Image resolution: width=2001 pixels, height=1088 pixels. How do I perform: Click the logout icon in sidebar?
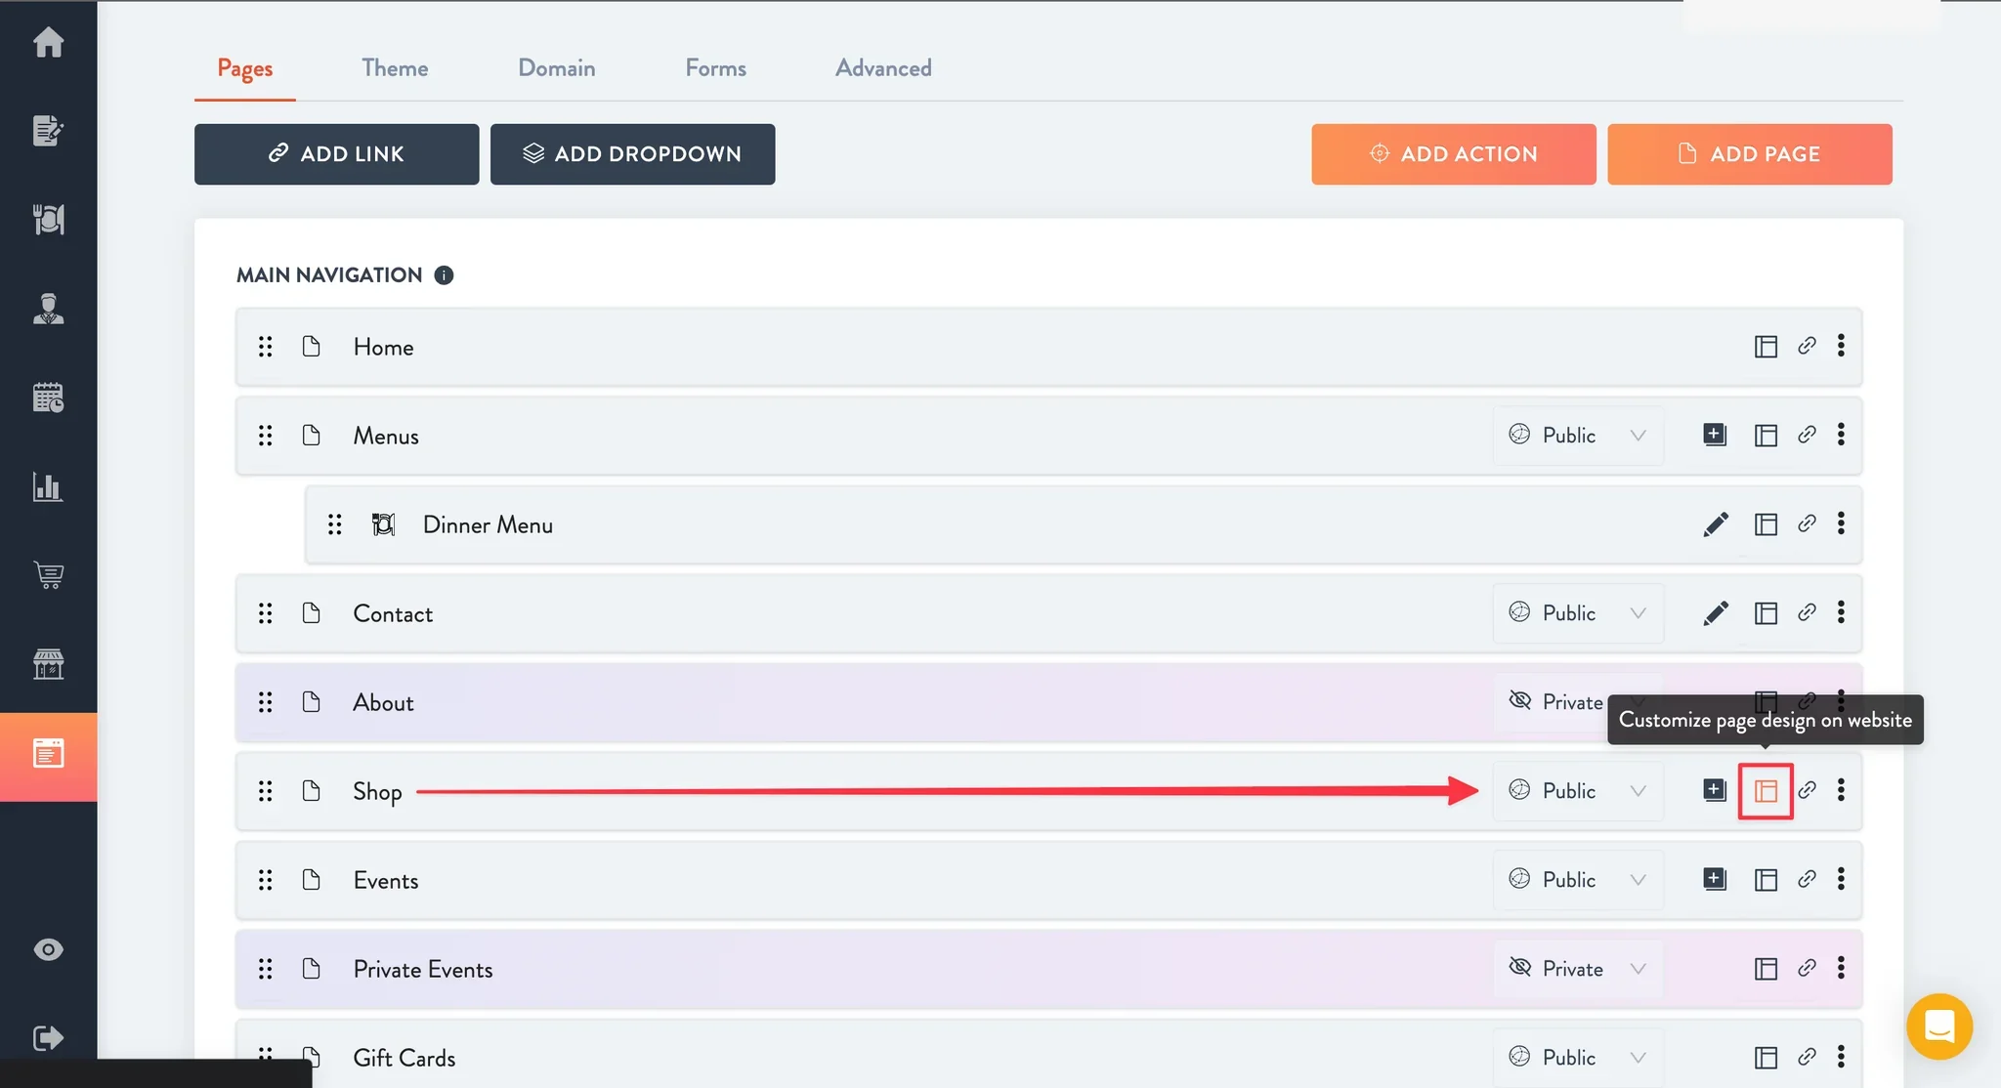[x=48, y=1037]
